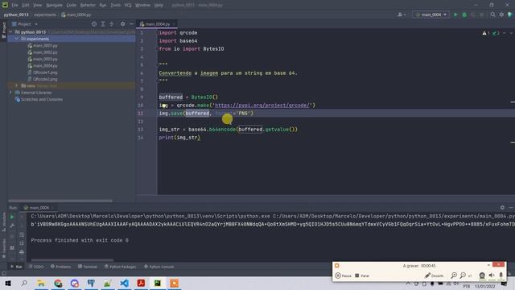Select main_0001.py in project tree
The image size is (515, 290).
tap(45, 46)
